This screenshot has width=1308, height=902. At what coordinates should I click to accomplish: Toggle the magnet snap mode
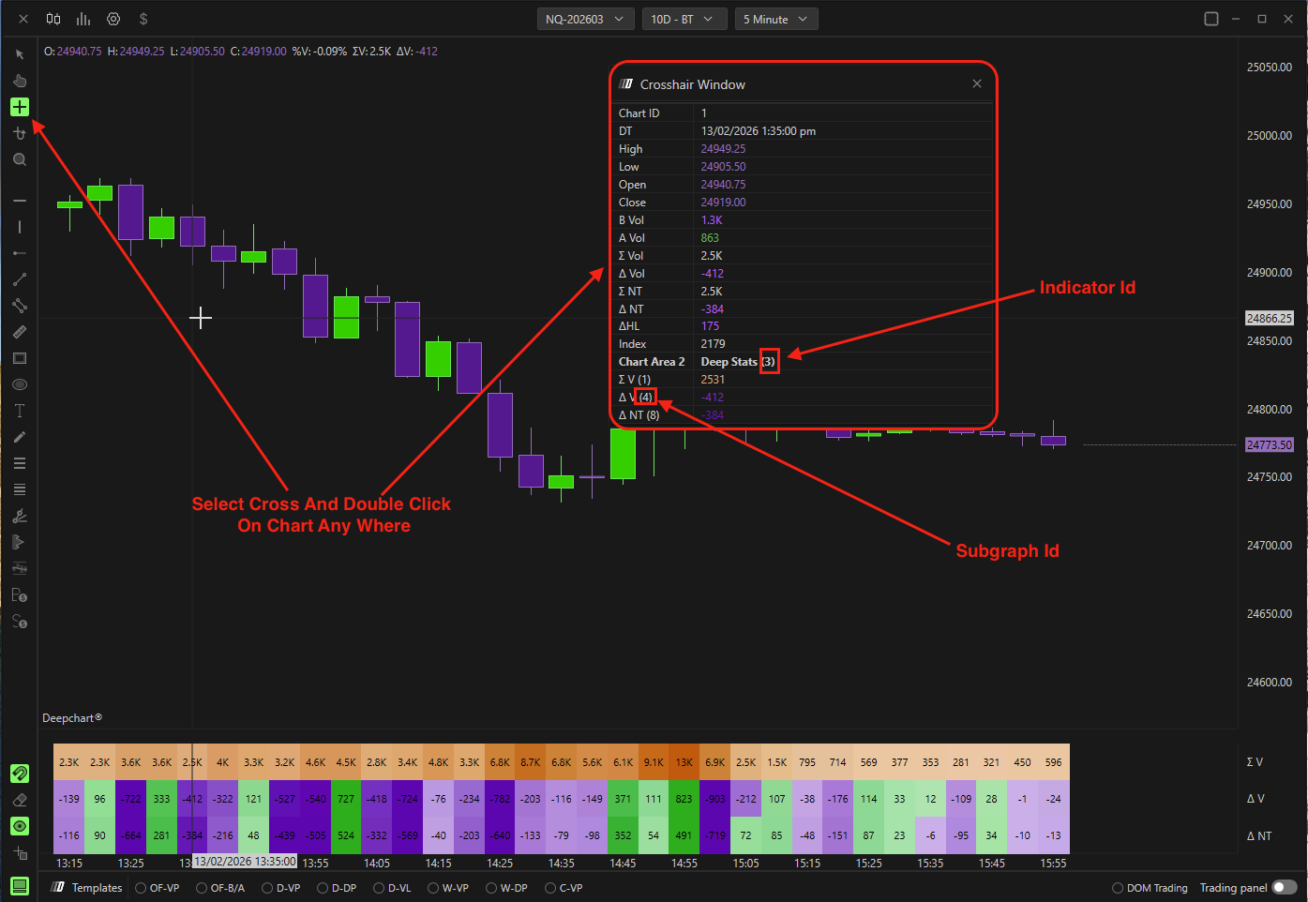tap(20, 774)
